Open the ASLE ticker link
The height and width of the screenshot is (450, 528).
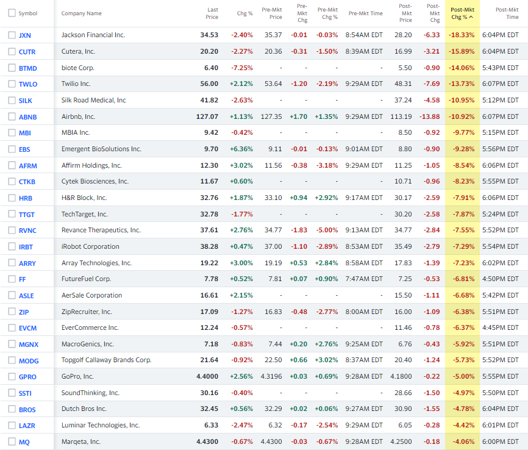26,296
